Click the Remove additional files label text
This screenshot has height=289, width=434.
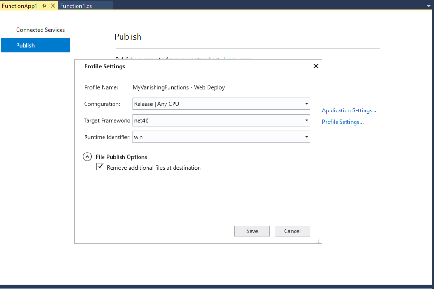click(154, 168)
